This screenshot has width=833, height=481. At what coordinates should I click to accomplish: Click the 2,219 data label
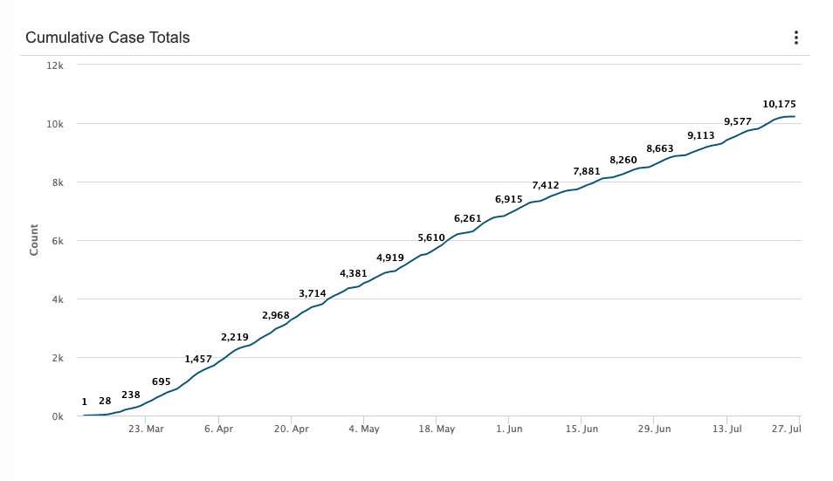[235, 337]
